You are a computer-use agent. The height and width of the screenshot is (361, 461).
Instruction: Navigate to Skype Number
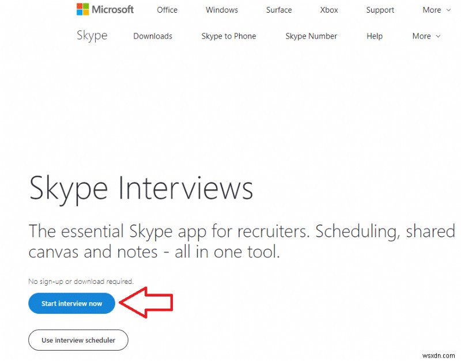coord(311,36)
